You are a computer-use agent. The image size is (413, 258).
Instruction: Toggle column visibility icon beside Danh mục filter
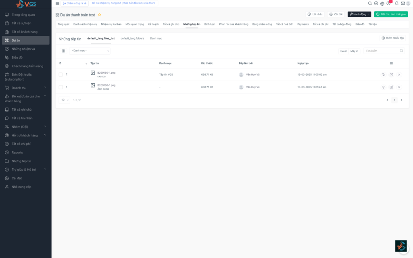(63, 51)
